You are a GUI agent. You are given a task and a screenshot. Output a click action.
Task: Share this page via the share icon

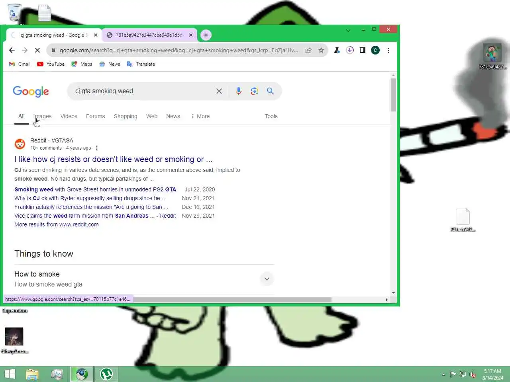[308, 50]
